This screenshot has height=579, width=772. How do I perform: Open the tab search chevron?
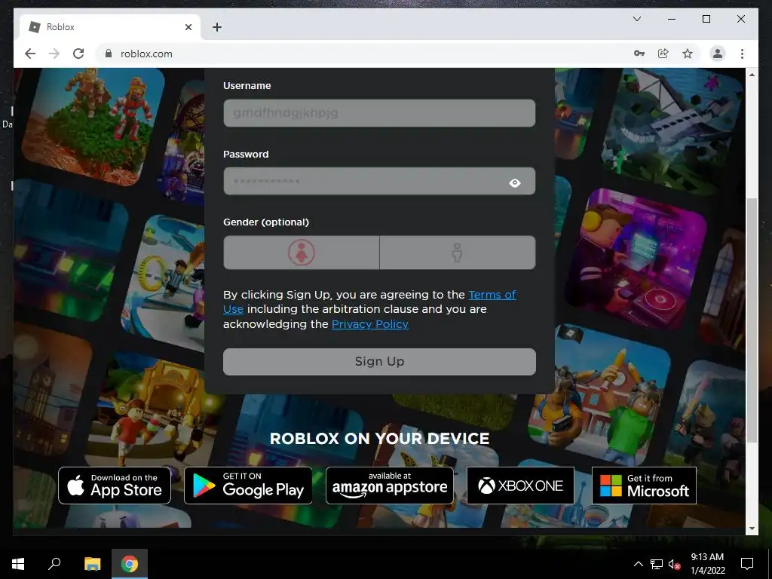(636, 19)
